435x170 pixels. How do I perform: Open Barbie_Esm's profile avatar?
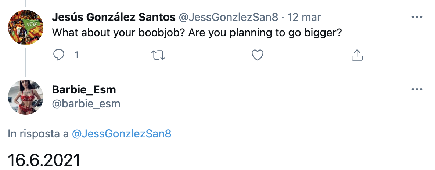tap(26, 97)
